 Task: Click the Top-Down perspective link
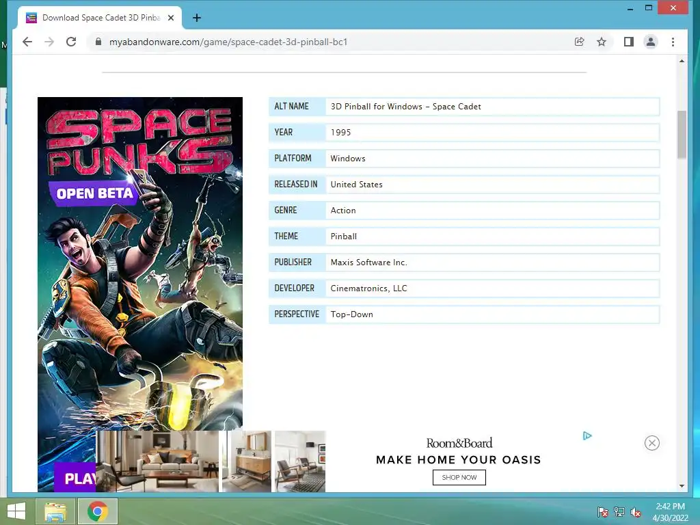[x=352, y=314]
